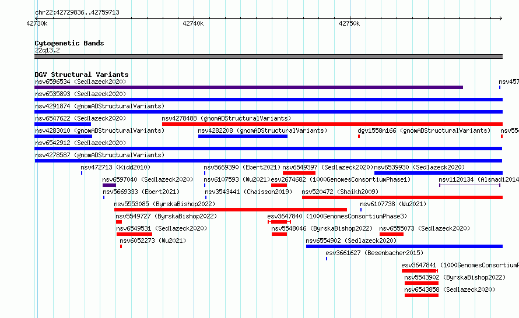This screenshot has height=318, width=519.
Task: Click the esv3647841 variant label
Action: [x=460, y=265]
